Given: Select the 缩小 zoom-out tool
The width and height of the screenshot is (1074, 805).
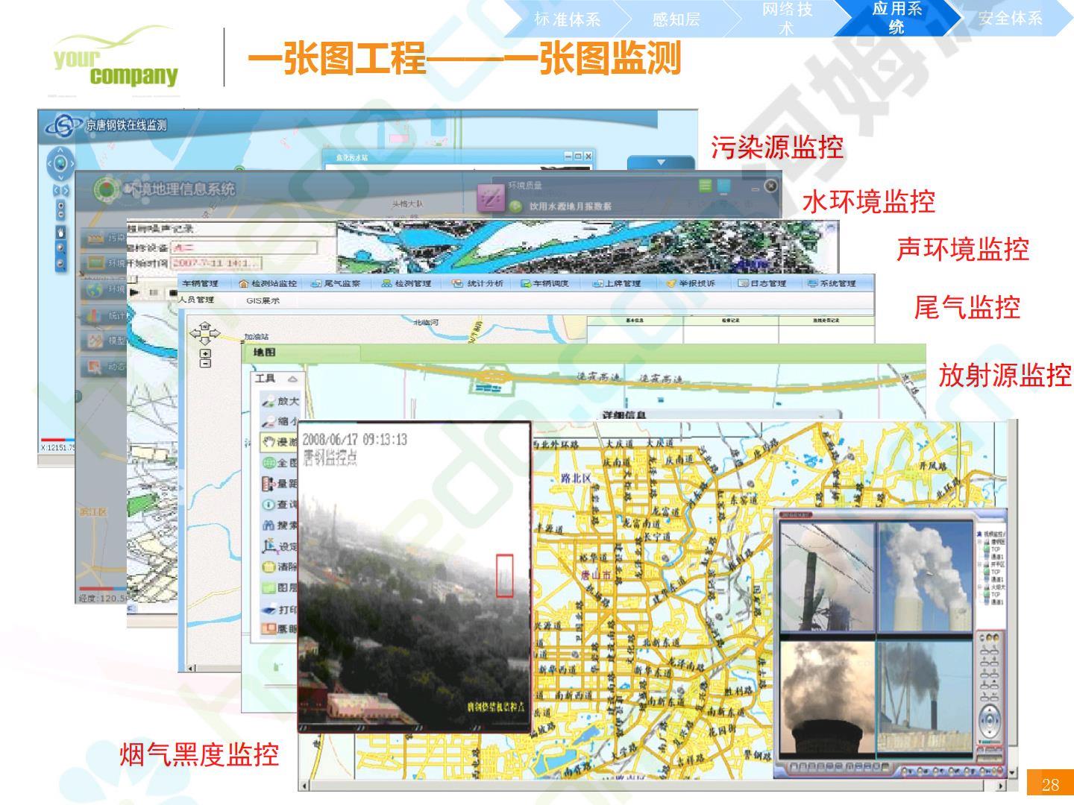Looking at the screenshot, I should click(x=280, y=421).
